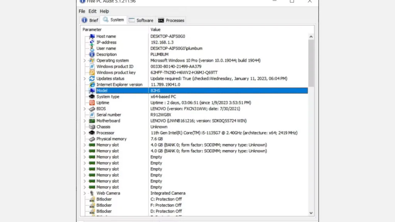This screenshot has height=222, width=395.
Task: Click the User name person icon
Action: click(92, 48)
